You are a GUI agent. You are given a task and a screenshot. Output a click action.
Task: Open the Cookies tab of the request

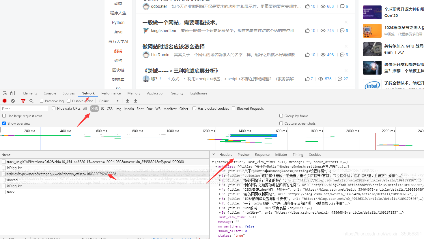[x=315, y=155]
